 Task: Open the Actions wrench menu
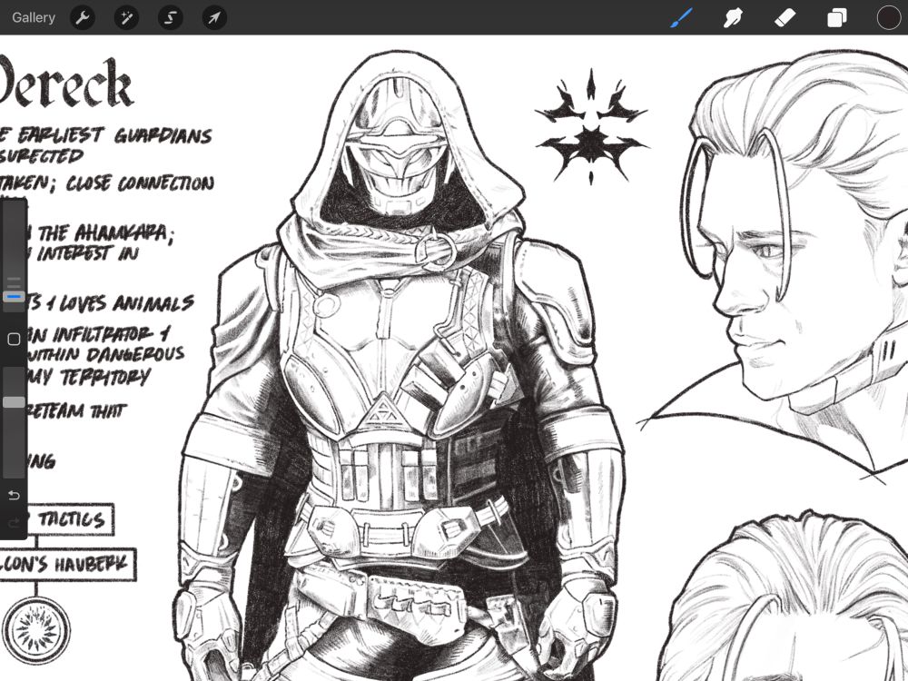tap(83, 18)
